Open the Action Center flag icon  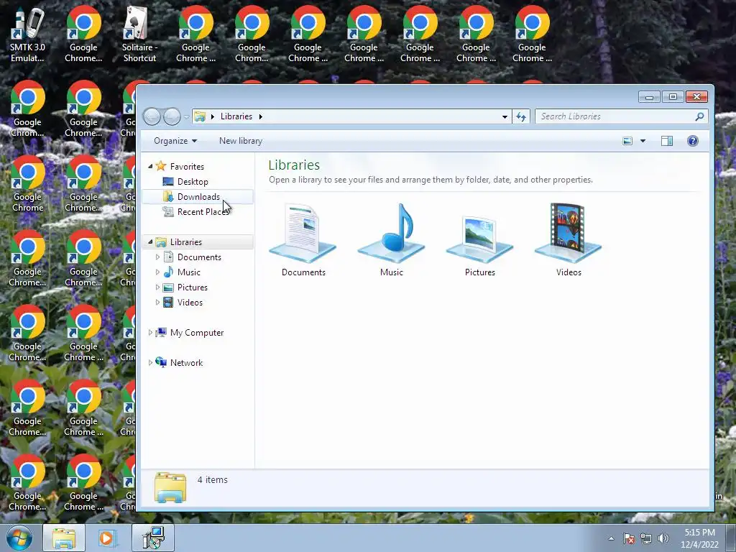pyautogui.click(x=629, y=538)
